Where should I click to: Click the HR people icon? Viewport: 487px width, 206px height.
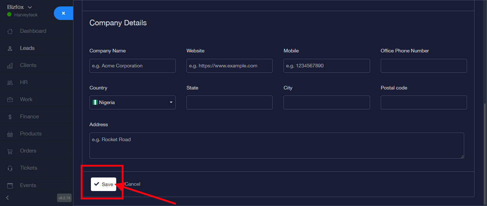pos(10,83)
